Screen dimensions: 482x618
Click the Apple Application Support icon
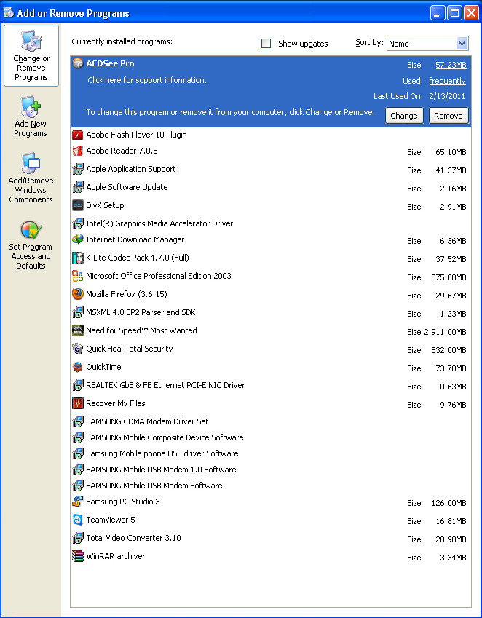pos(78,169)
